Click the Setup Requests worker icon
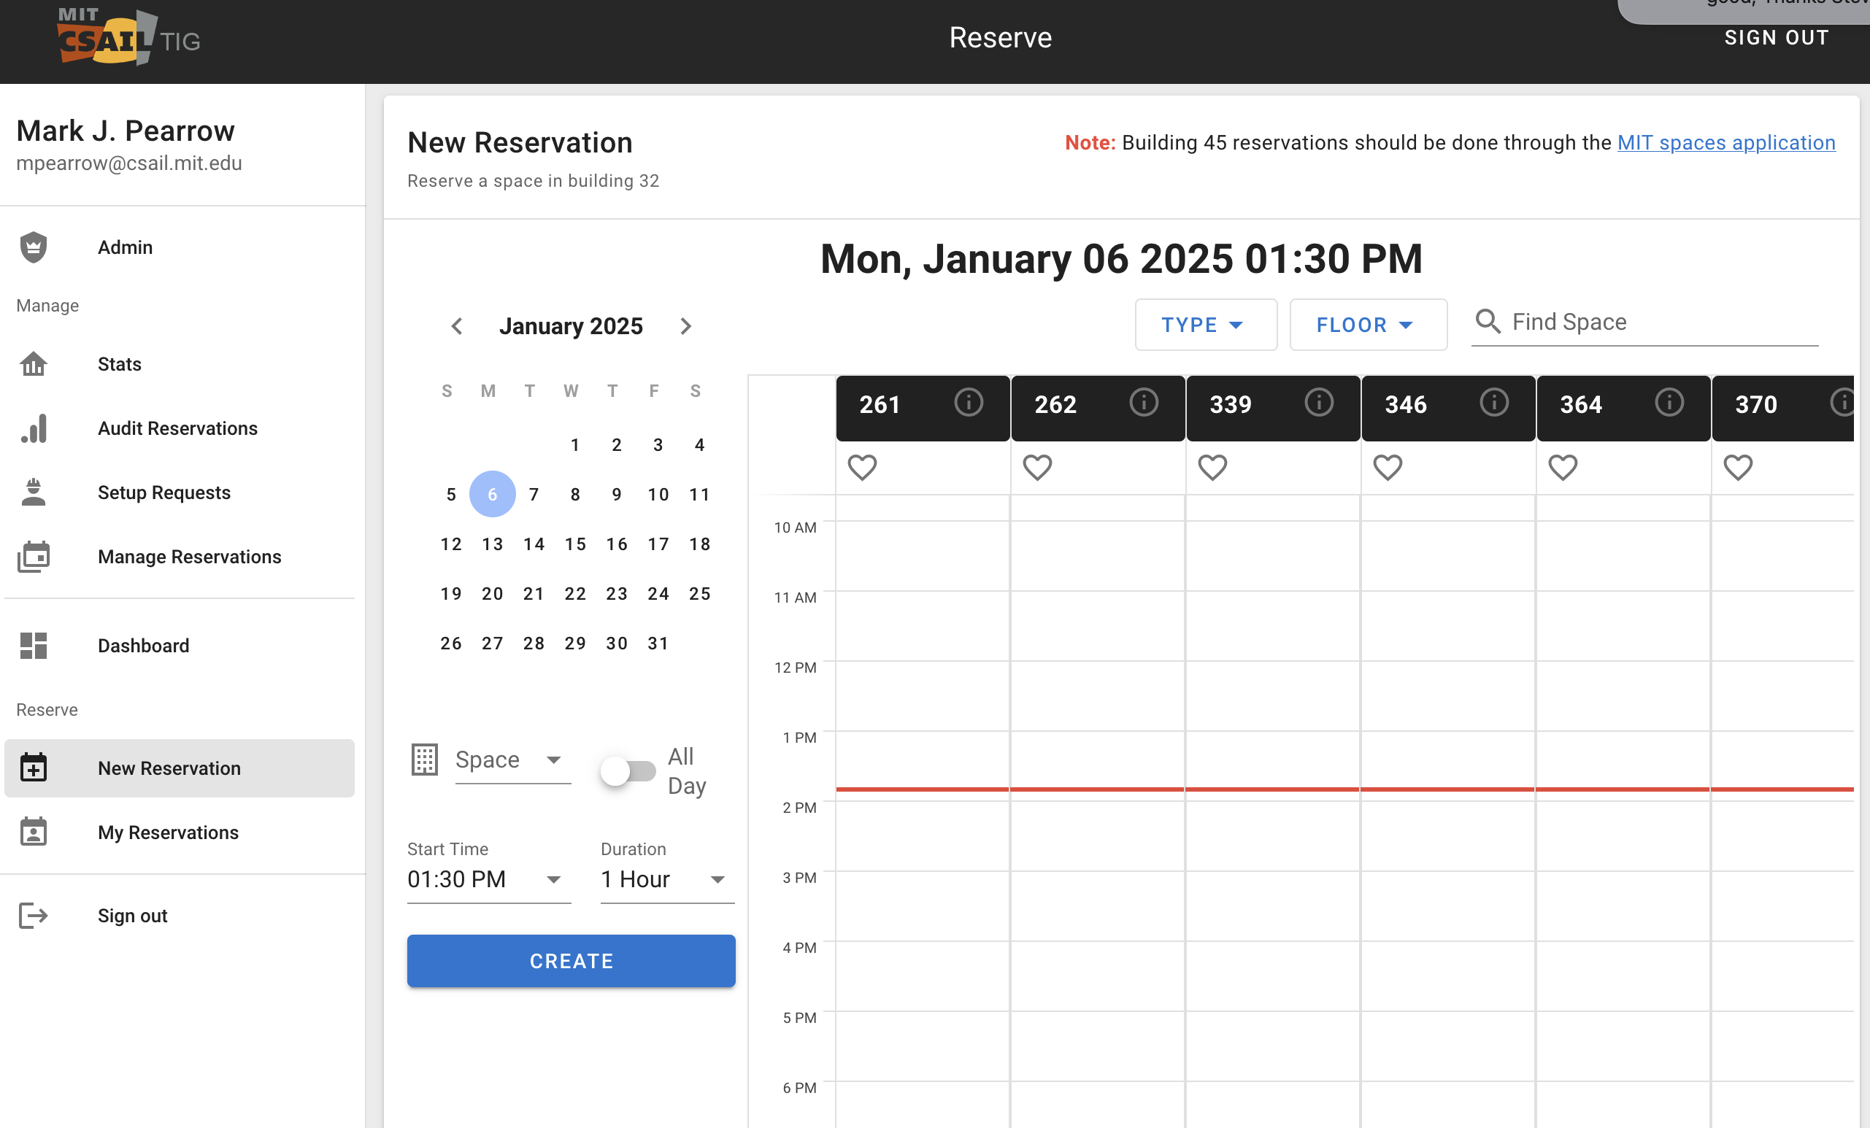The height and width of the screenshot is (1128, 1870). (x=34, y=492)
